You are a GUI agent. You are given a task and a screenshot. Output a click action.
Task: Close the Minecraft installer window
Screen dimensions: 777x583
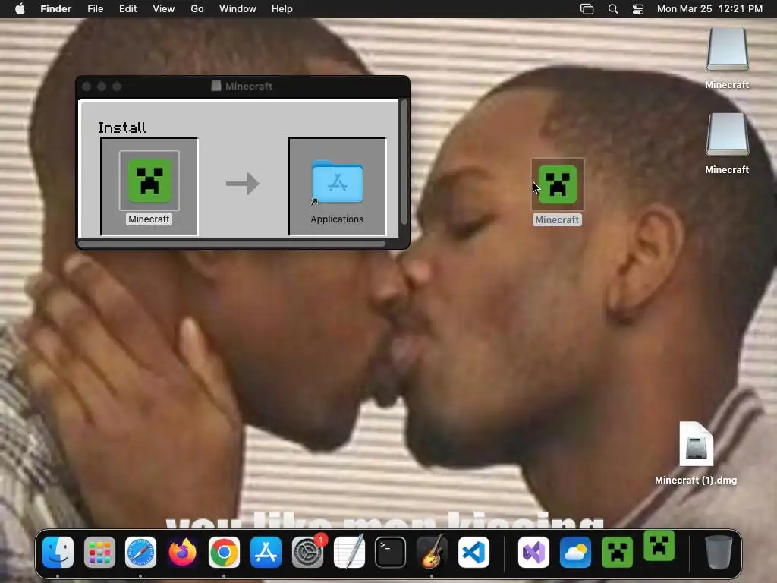point(87,87)
